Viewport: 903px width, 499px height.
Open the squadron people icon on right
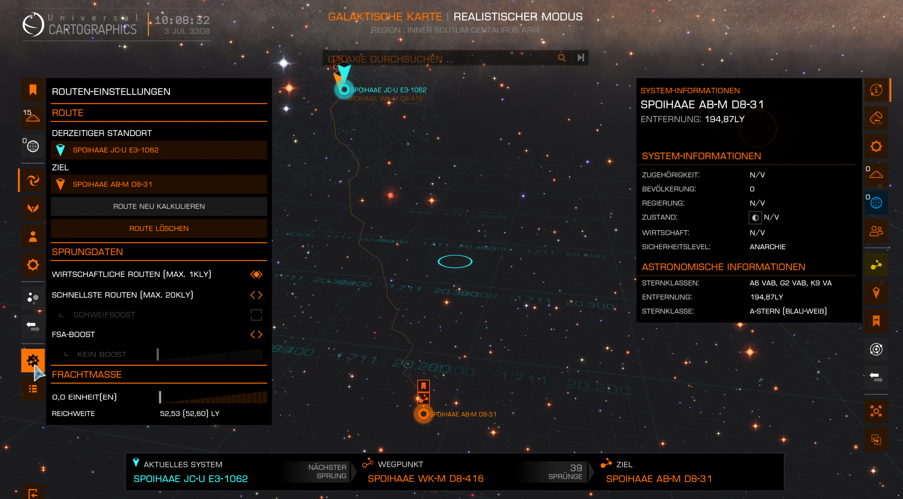[876, 231]
